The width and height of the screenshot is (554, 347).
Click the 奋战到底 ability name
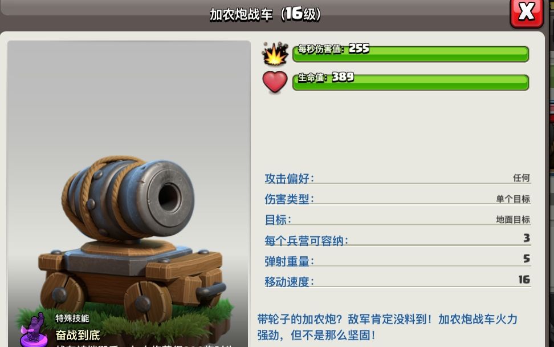78,334
